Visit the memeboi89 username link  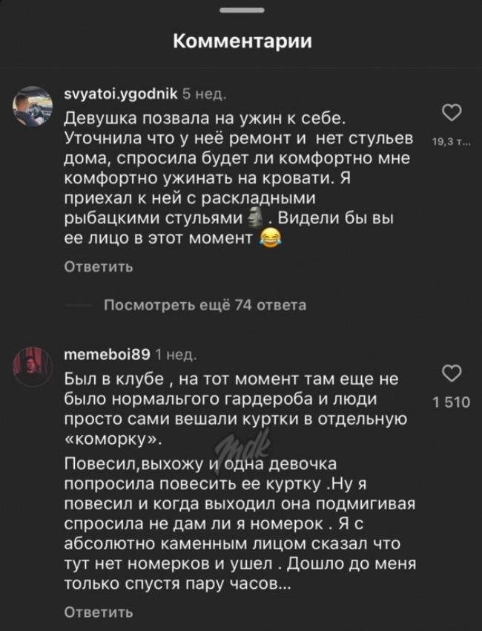(108, 353)
